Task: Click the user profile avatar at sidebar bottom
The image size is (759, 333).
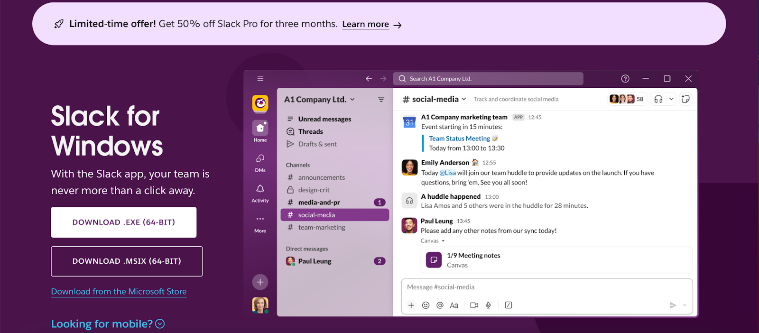Action: pos(260,305)
